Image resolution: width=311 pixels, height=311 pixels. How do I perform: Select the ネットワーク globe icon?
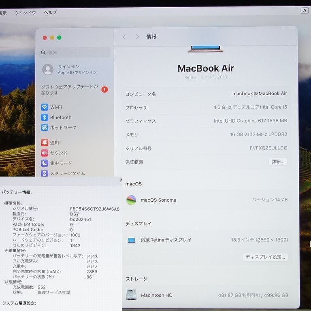pos(45,128)
